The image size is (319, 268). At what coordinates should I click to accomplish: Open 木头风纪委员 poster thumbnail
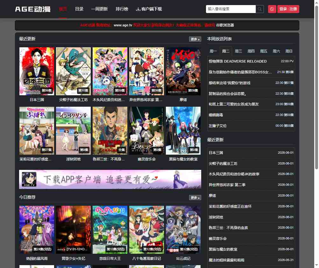click(110, 71)
